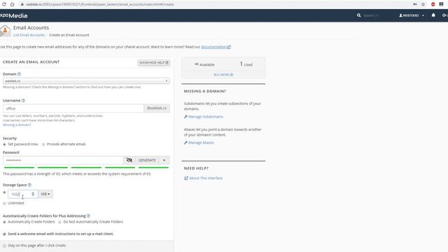Adjust storage value with the spinner arrows
Image resolution: width=448 pixels, height=252 pixels.
tap(33, 194)
